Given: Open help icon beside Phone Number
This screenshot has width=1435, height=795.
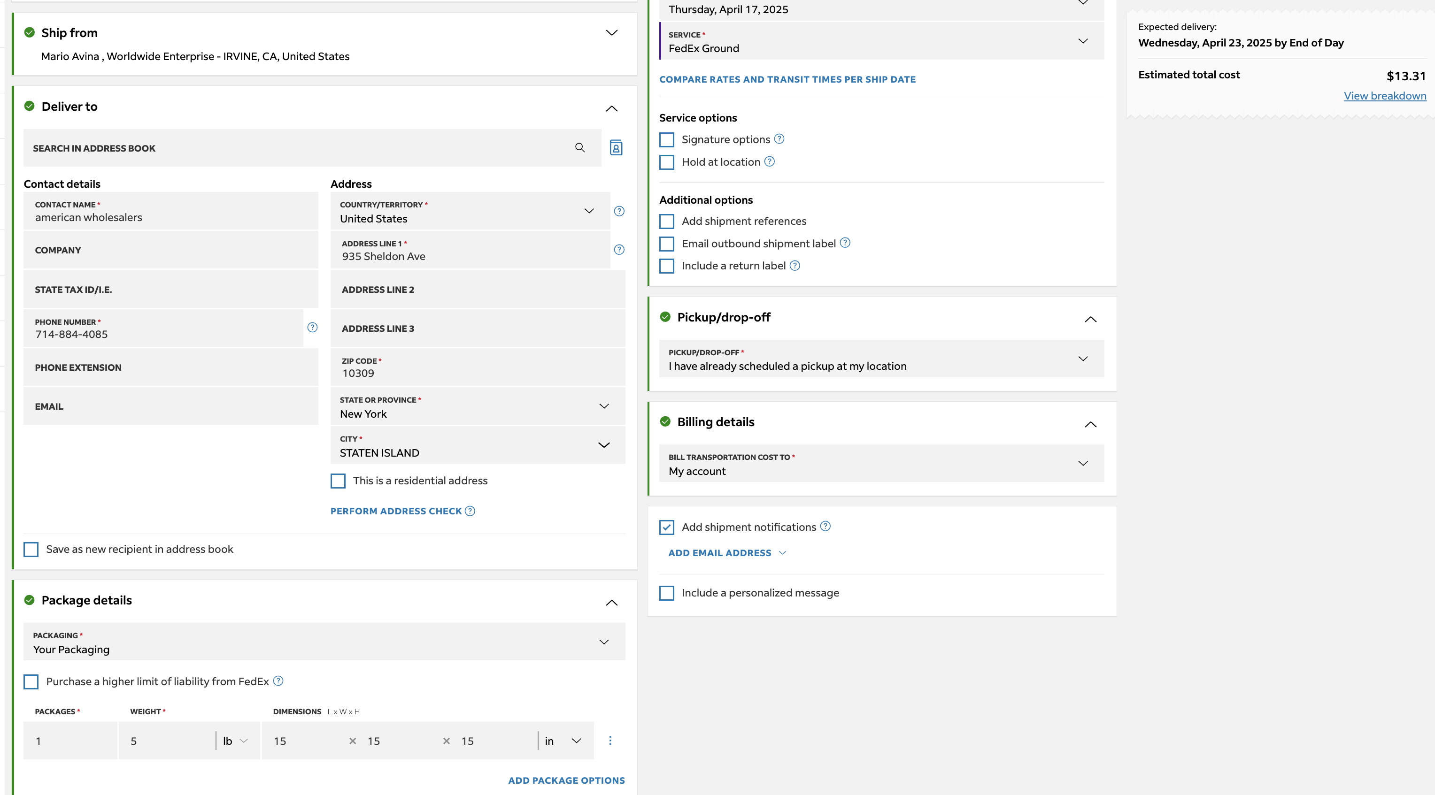Looking at the screenshot, I should tap(313, 328).
